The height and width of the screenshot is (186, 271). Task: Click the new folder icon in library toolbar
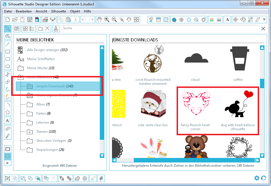pyautogui.click(x=41, y=29)
